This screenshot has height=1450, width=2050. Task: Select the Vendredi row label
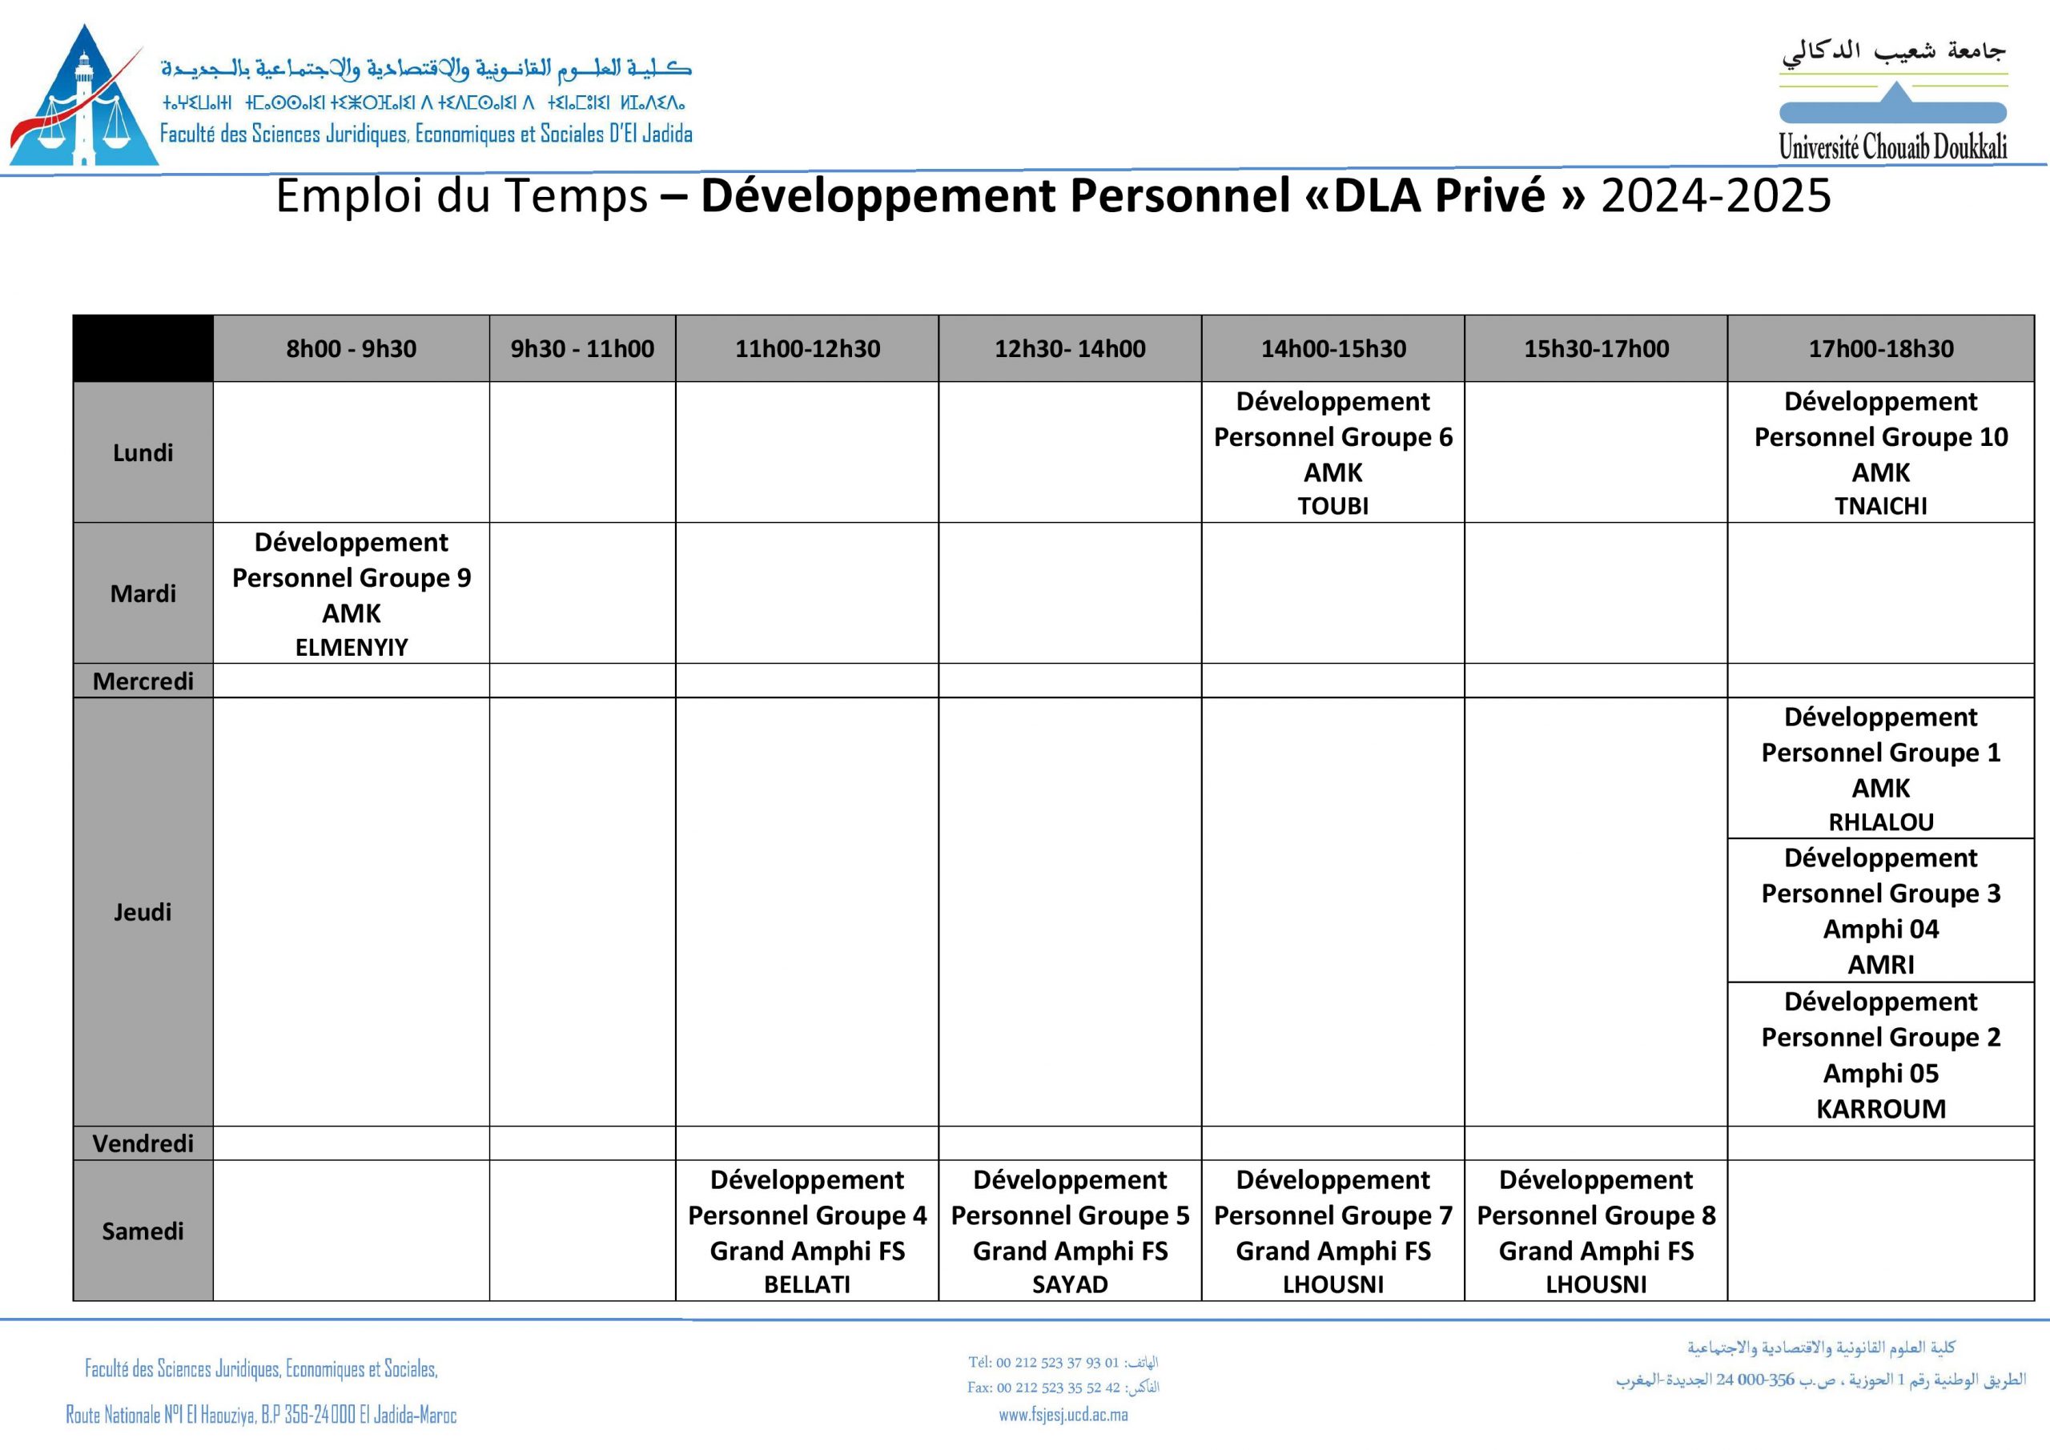click(143, 1143)
